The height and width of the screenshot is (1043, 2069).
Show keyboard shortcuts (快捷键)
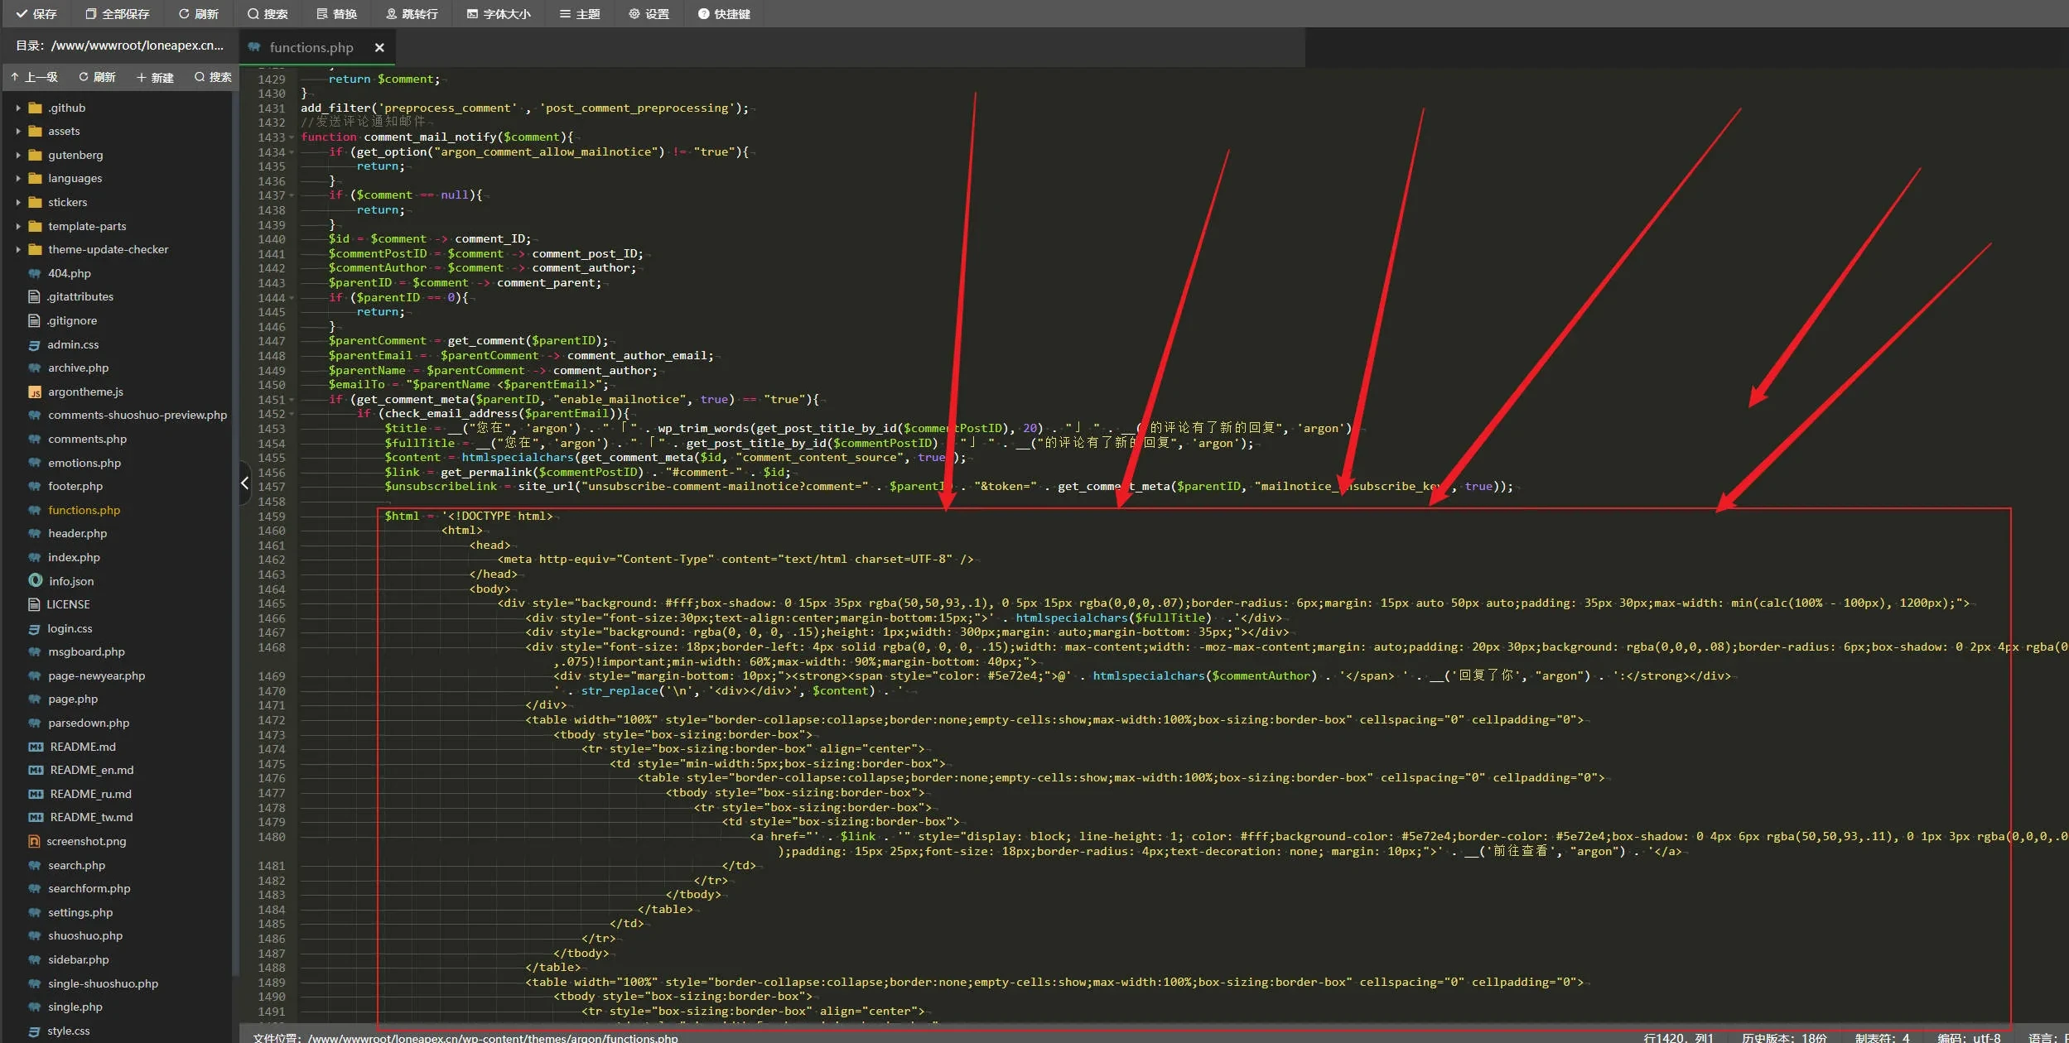(724, 13)
